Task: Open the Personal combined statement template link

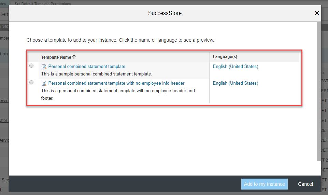Action: click(87, 66)
